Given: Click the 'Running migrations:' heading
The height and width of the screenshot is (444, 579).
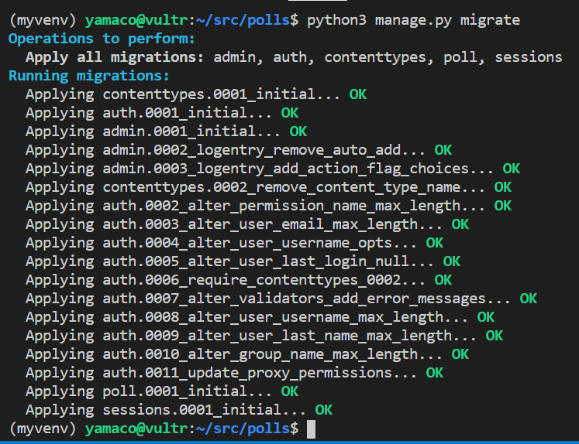Looking at the screenshot, I should click(x=88, y=76).
